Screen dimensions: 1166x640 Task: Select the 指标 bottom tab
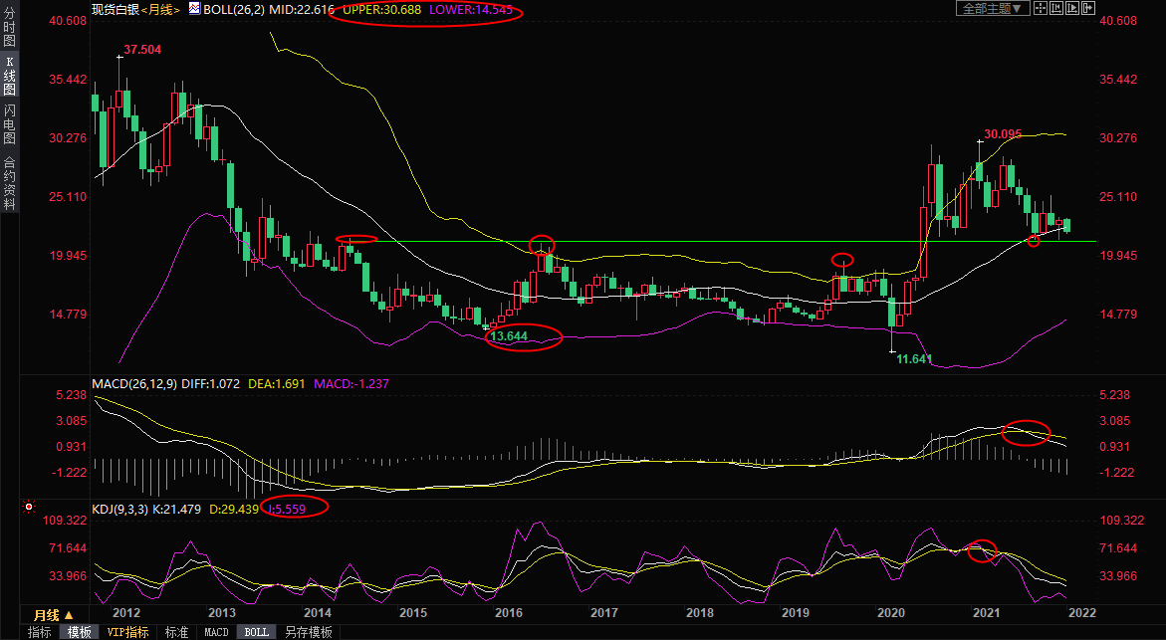click(39, 632)
